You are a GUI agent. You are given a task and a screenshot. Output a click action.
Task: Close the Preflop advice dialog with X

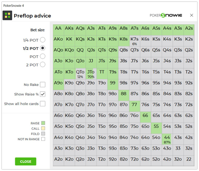point(191,15)
